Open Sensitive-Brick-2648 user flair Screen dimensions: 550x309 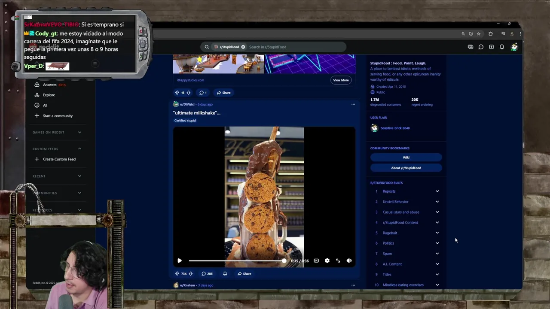tap(395, 128)
